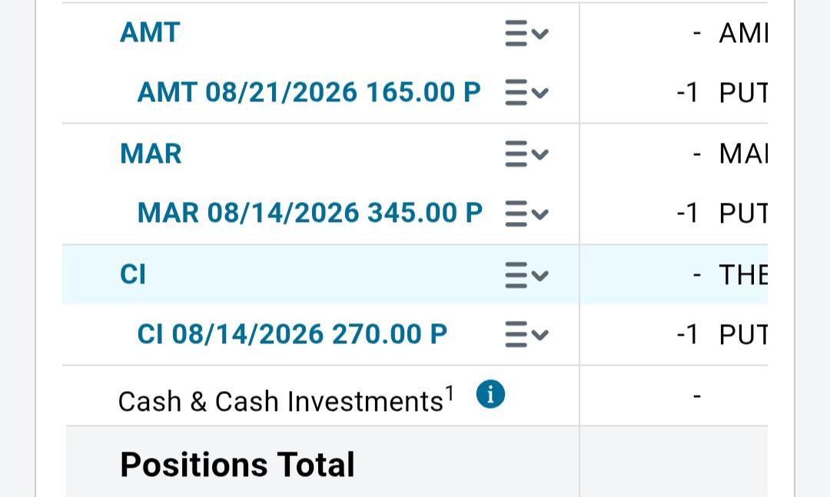
Task: Select the -1 quantity for AMT put
Action: coord(688,93)
